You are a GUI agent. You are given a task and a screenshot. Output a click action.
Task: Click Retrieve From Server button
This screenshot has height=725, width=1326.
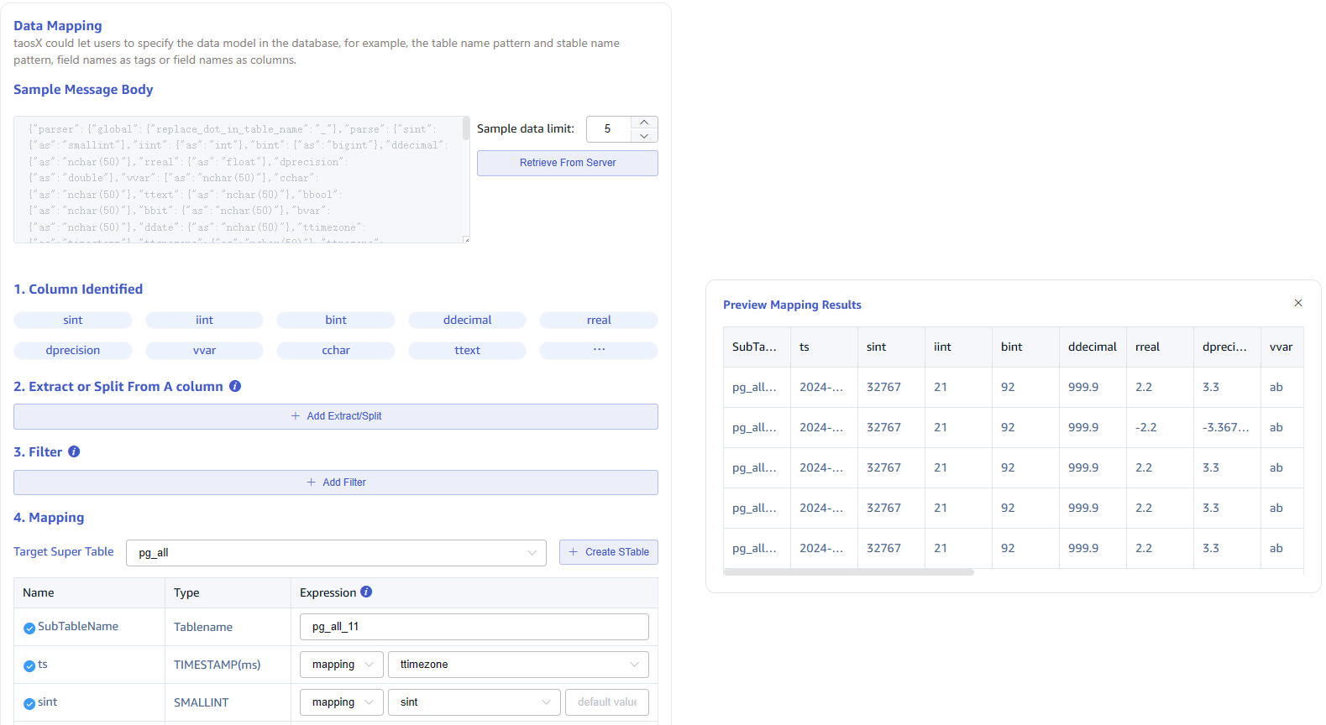[x=567, y=163]
